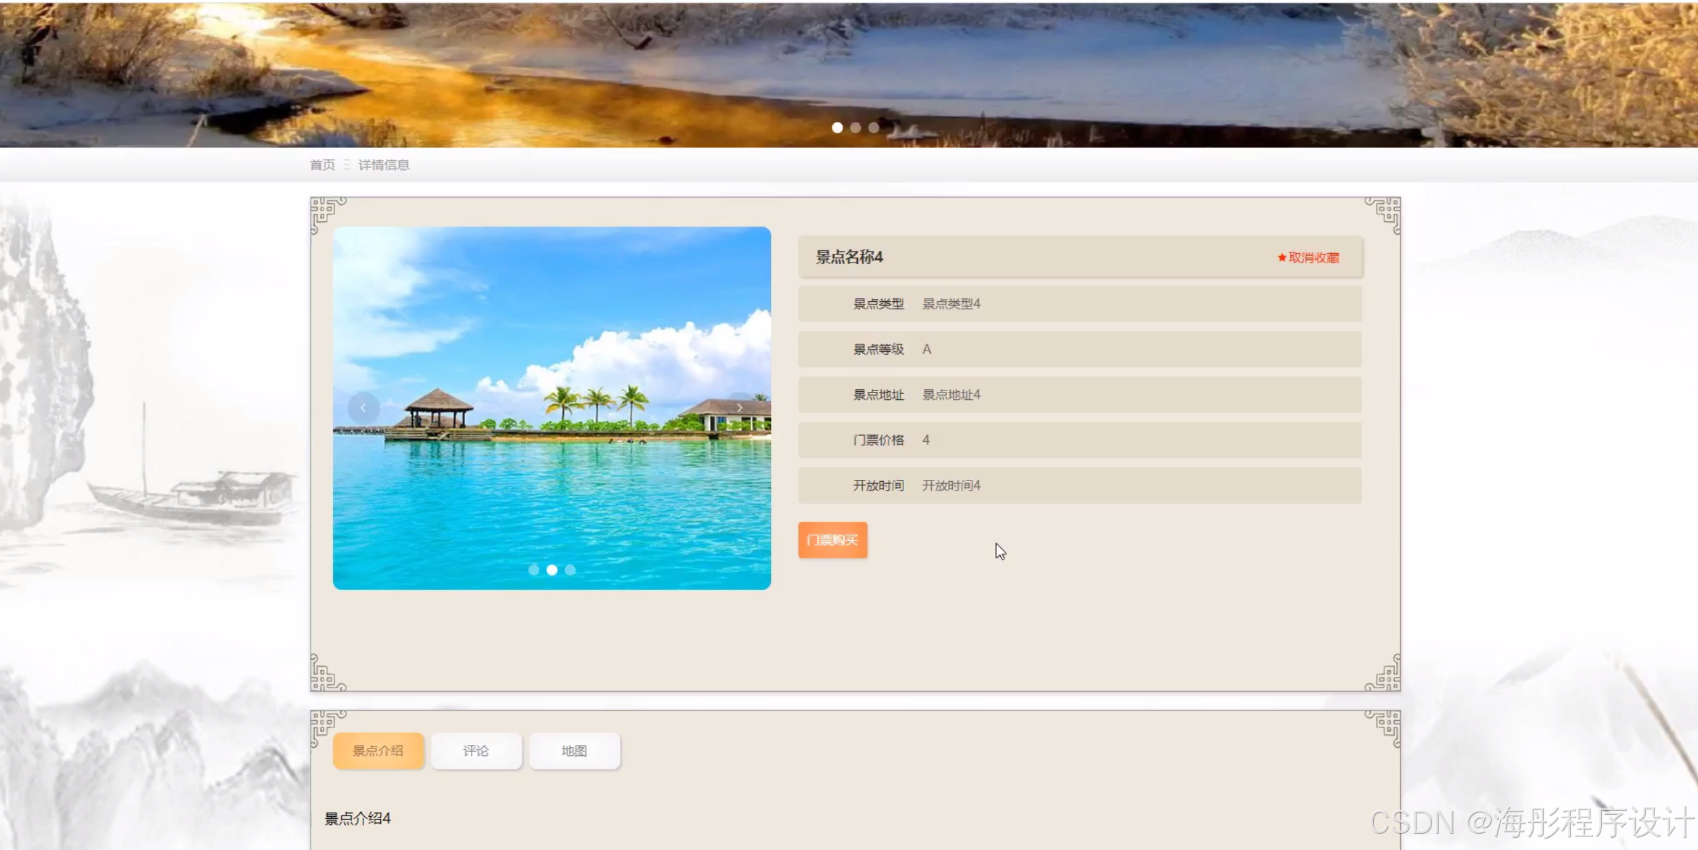This screenshot has height=850, width=1698.
Task: Select middle indicator dot on beach photo
Action: [552, 570]
